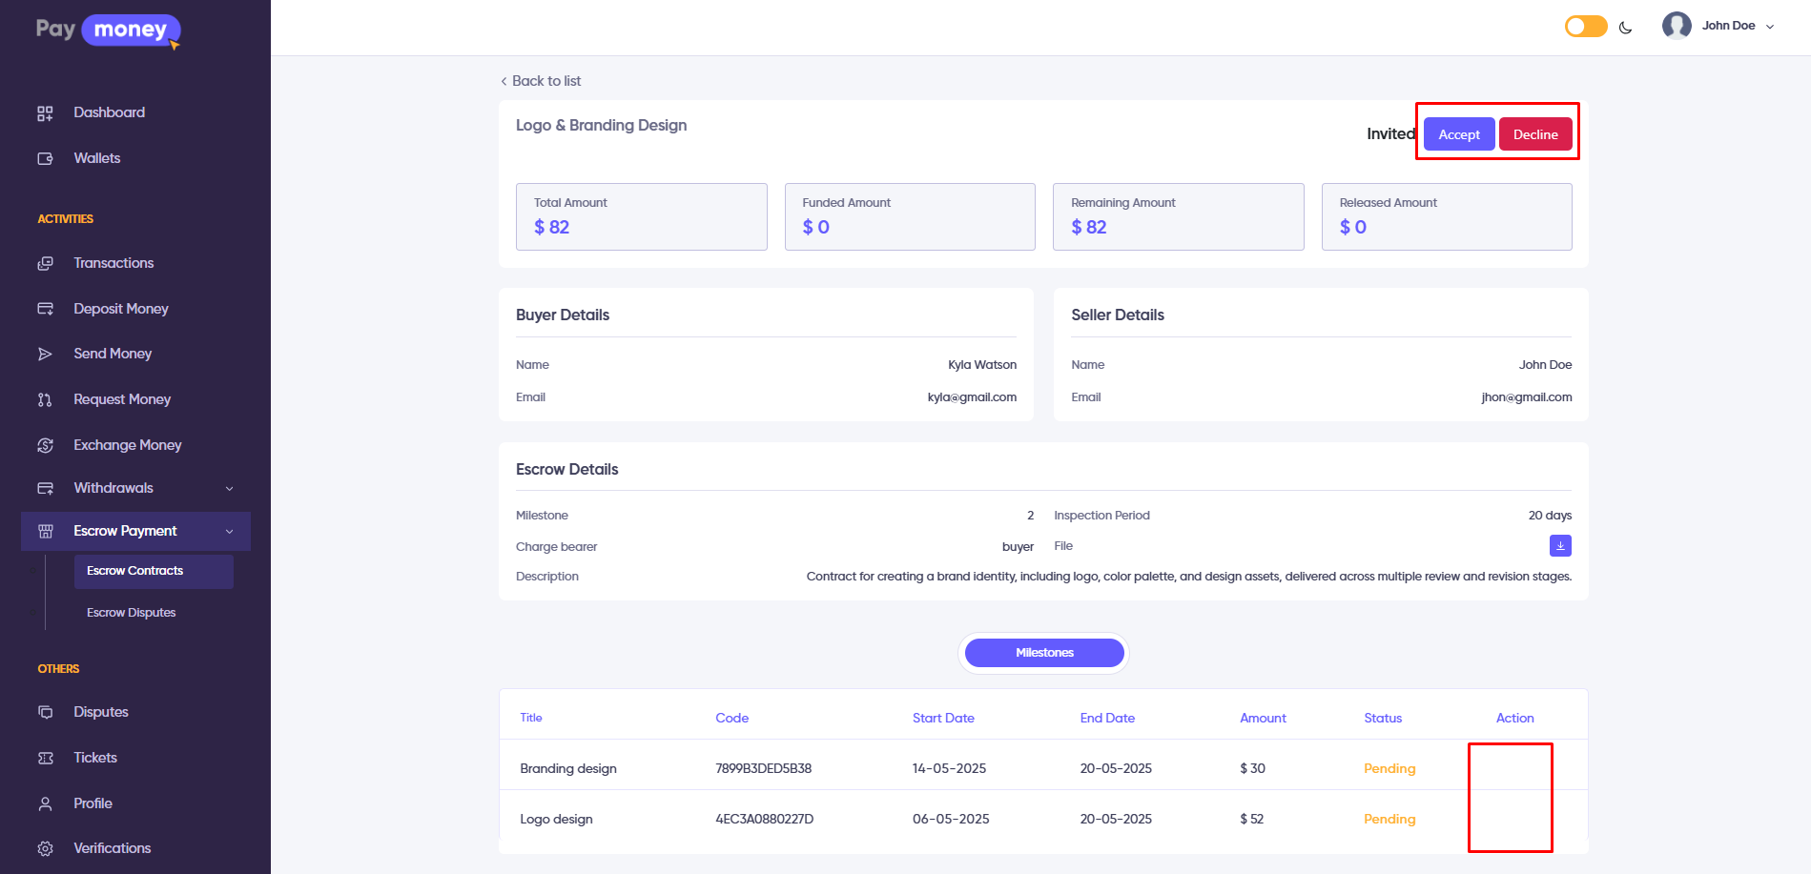1811x874 pixels.
Task: Toggle the light/dark theme switch
Action: (1585, 27)
